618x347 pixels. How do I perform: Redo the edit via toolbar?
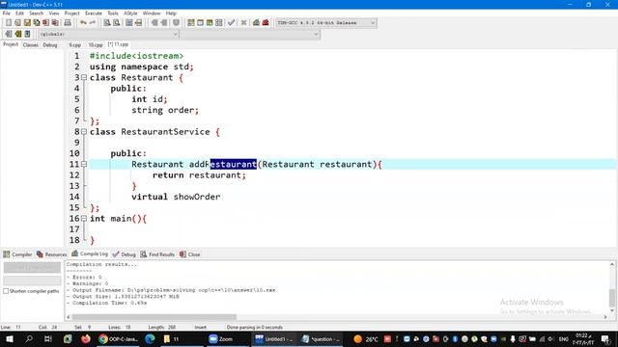tap(93, 23)
